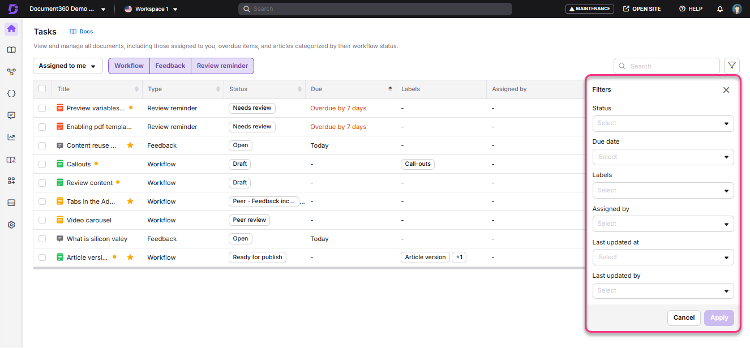Click the filter funnel icon beside the search bar

732,66
